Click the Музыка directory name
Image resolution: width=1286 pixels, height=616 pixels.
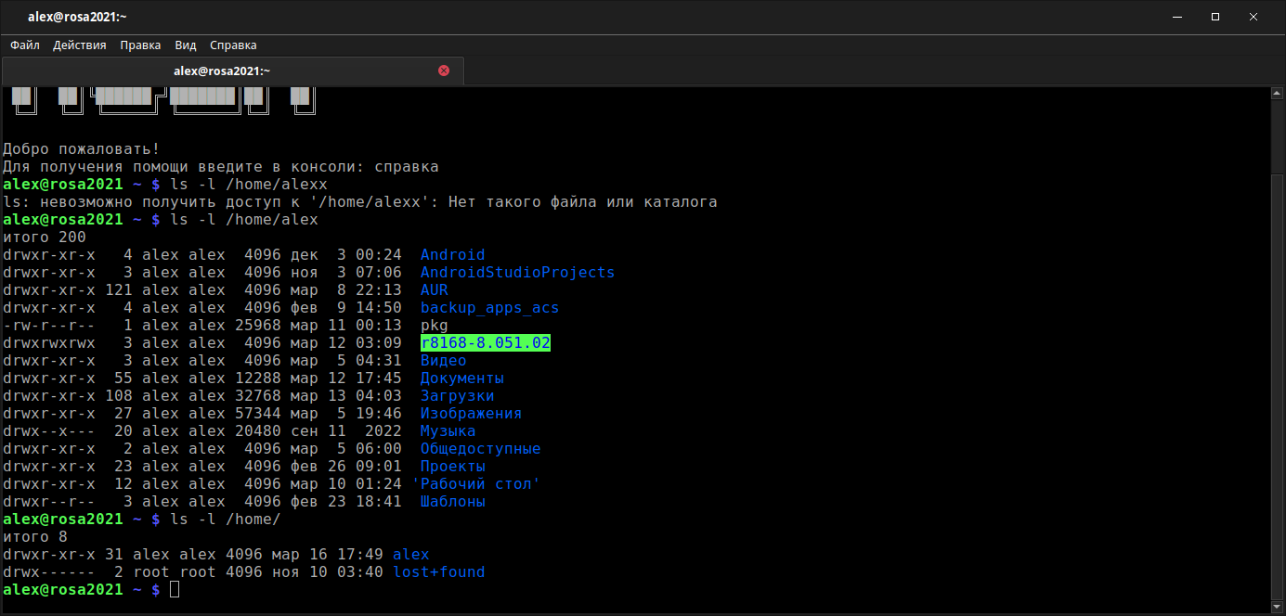[x=448, y=430]
